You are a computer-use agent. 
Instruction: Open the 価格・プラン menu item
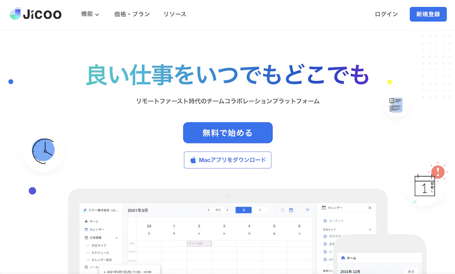[x=132, y=14]
